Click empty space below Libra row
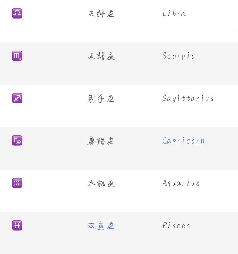The height and width of the screenshot is (254, 238). 119,32
